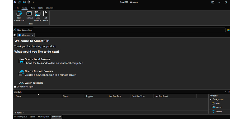Click the Watch Tutorials question icon
The height and width of the screenshot is (119, 243).
[x=21, y=83]
